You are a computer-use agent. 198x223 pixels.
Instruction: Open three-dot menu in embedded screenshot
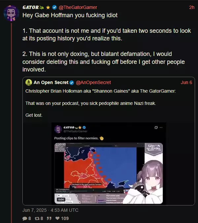pos(161,127)
